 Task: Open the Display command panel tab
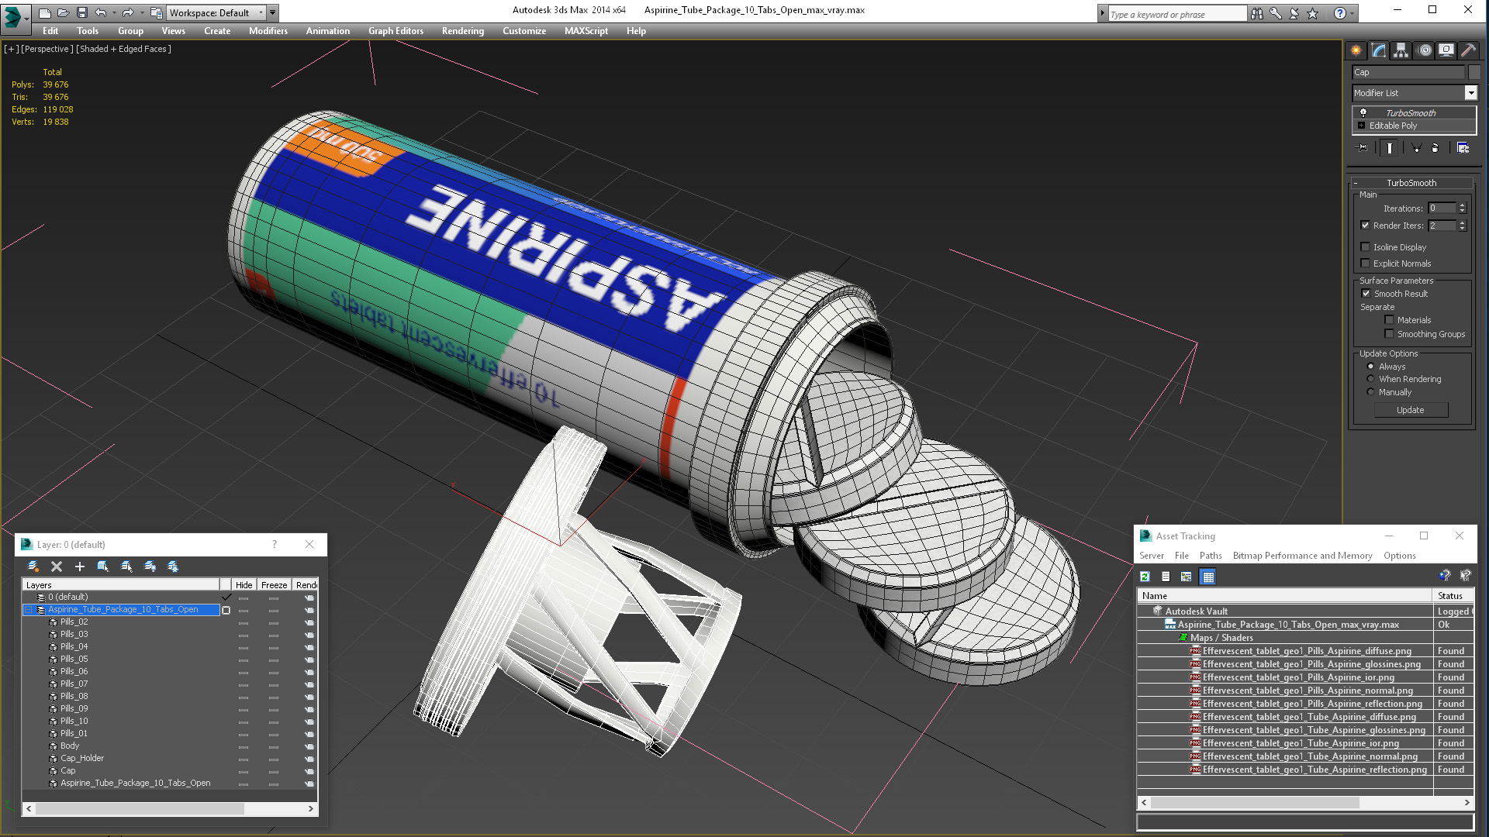(1446, 50)
